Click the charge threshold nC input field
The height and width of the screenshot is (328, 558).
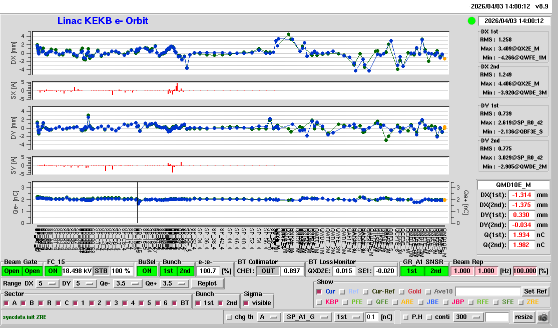(372, 316)
